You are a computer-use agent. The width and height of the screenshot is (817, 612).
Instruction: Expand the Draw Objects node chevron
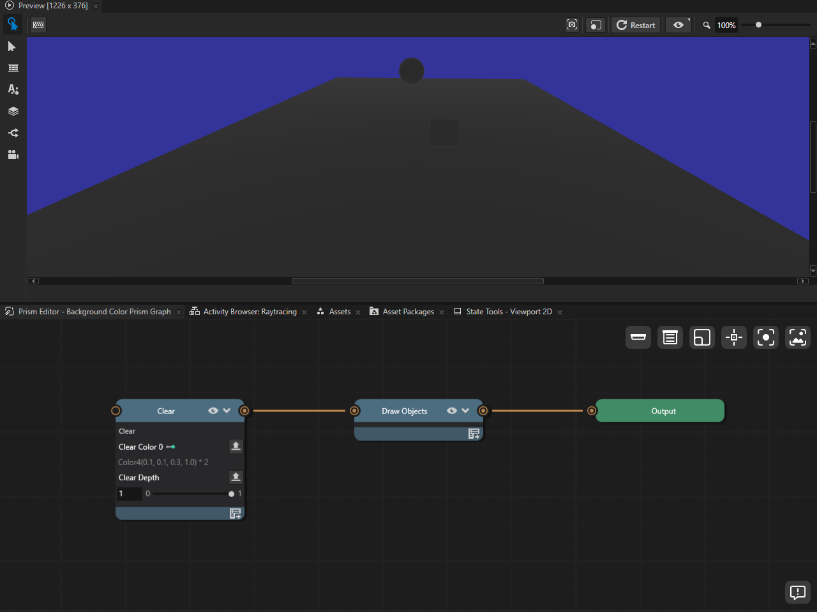(x=465, y=411)
